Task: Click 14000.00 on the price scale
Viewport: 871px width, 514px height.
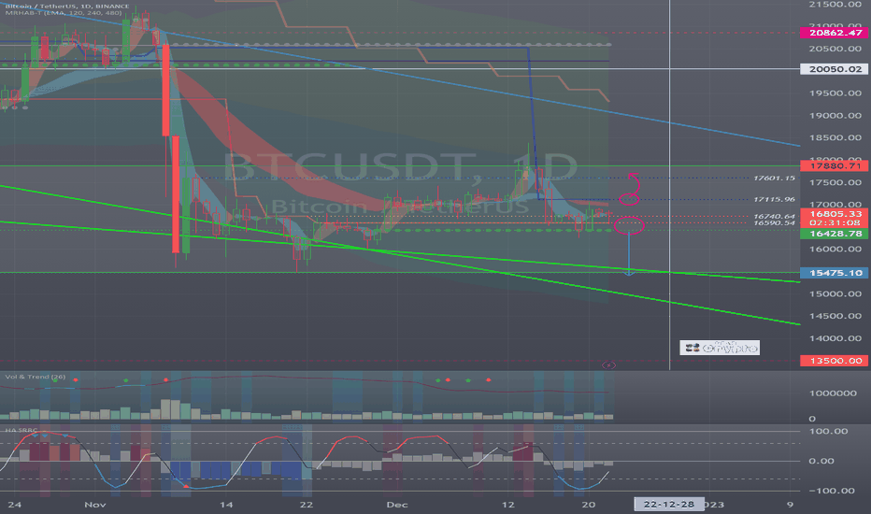Action: (x=835, y=338)
